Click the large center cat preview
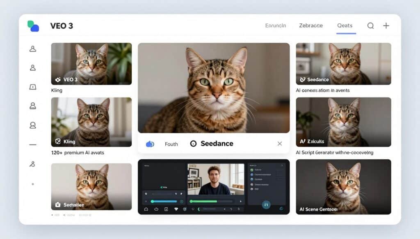Viewport: 420px width, 239px height. (x=214, y=88)
